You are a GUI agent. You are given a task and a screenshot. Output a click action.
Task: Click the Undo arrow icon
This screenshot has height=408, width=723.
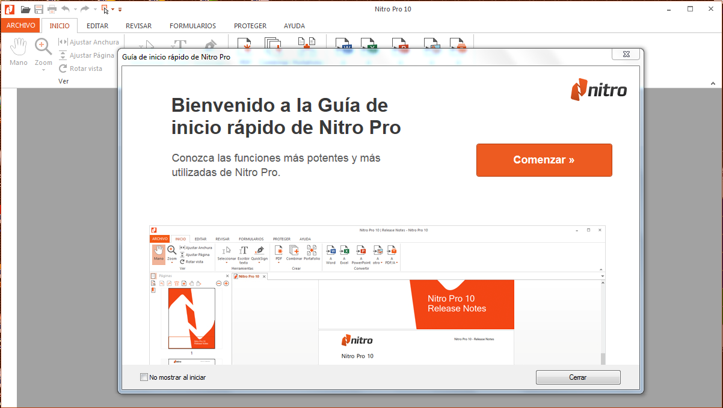pyautogui.click(x=65, y=9)
